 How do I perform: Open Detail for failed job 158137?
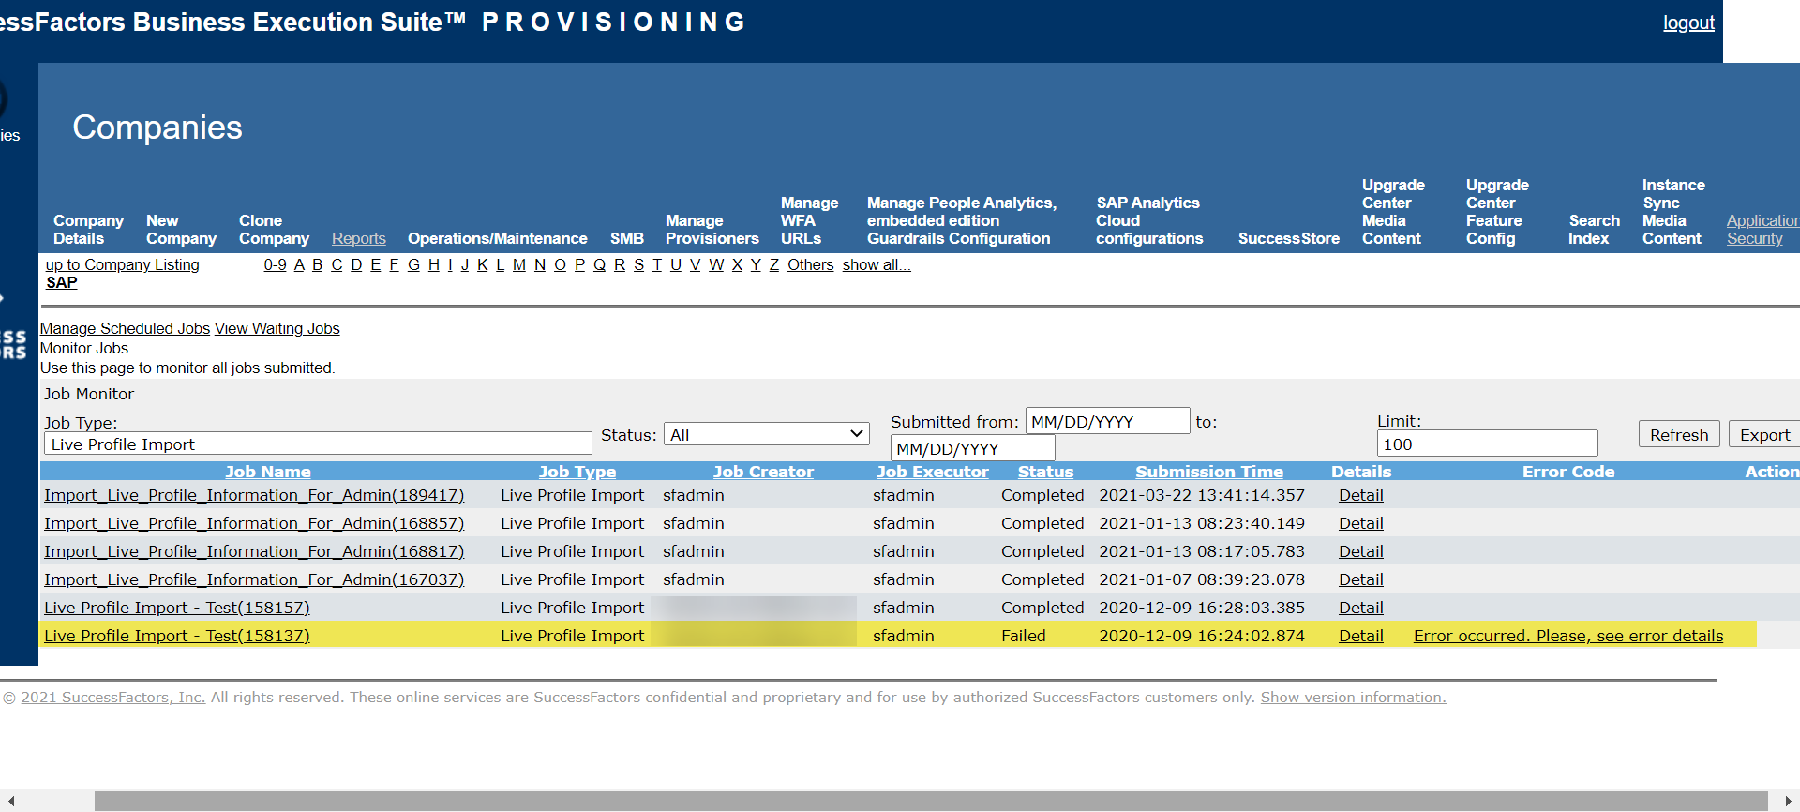pyautogui.click(x=1360, y=636)
